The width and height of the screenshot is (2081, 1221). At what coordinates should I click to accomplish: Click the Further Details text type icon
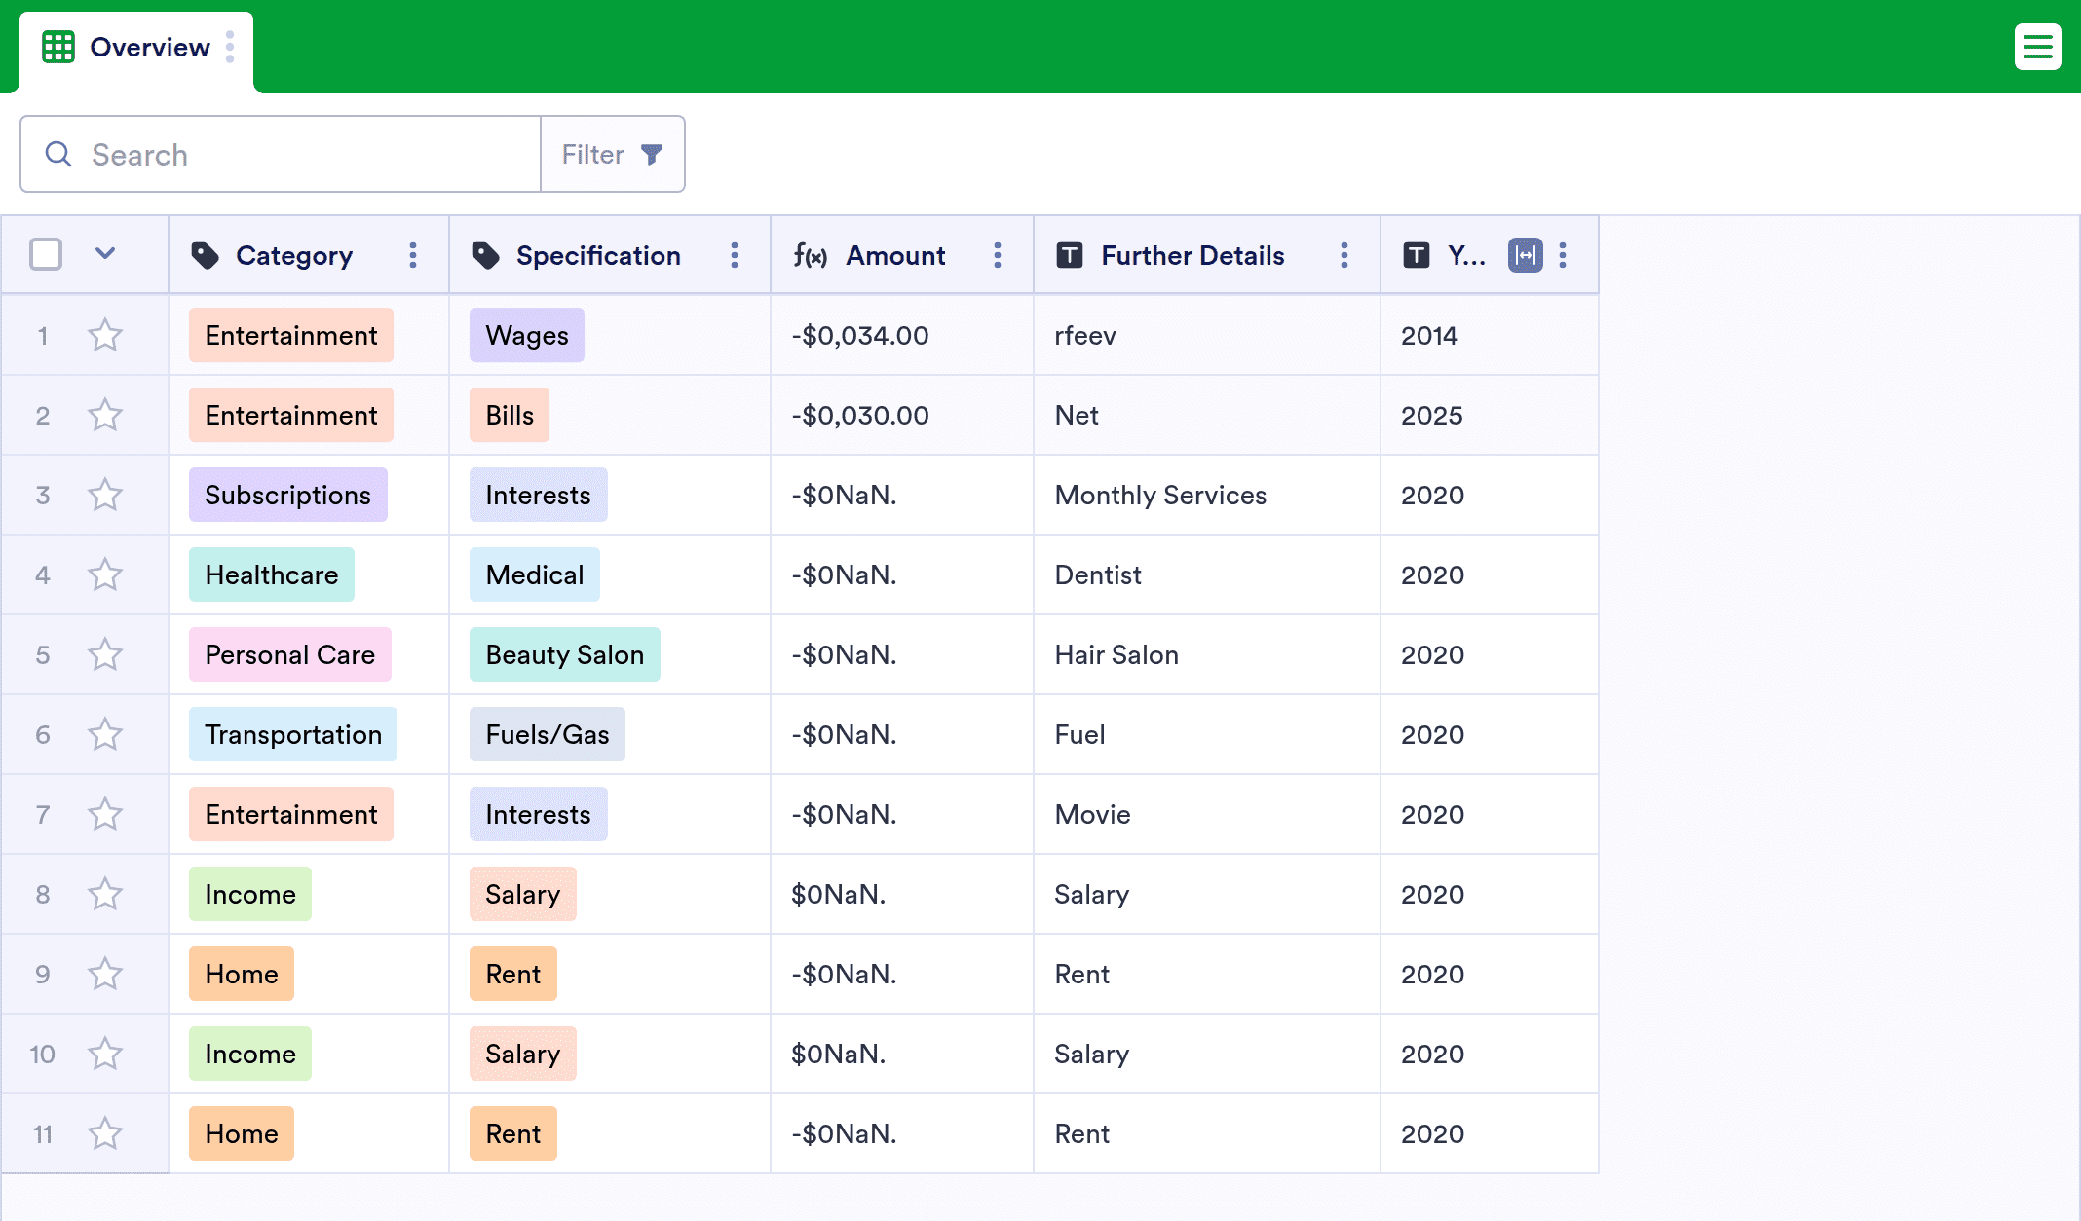[1070, 255]
